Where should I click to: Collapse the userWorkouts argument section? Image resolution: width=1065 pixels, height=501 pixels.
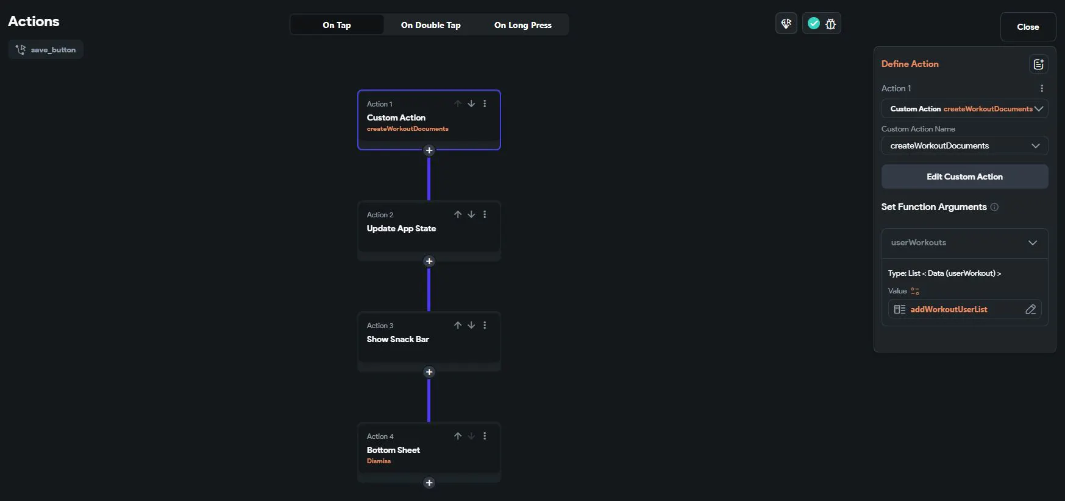click(1033, 243)
